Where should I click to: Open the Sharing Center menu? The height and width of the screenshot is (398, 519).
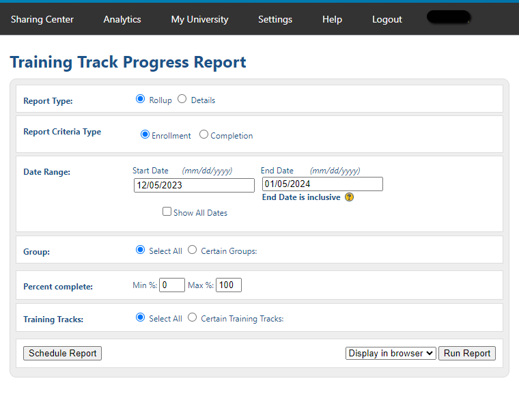42,19
